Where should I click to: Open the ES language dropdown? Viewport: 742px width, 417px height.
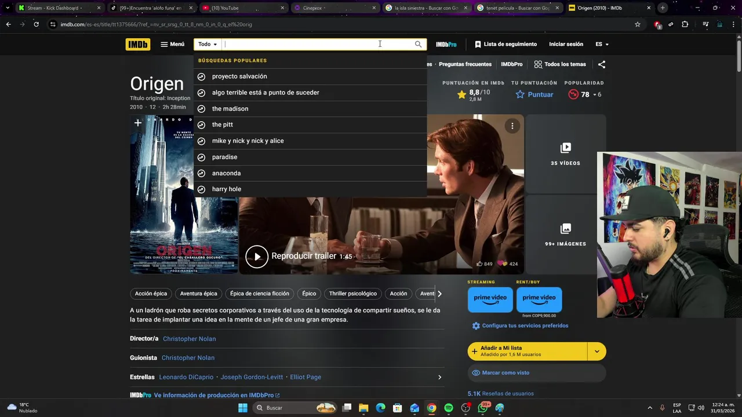[x=602, y=44]
